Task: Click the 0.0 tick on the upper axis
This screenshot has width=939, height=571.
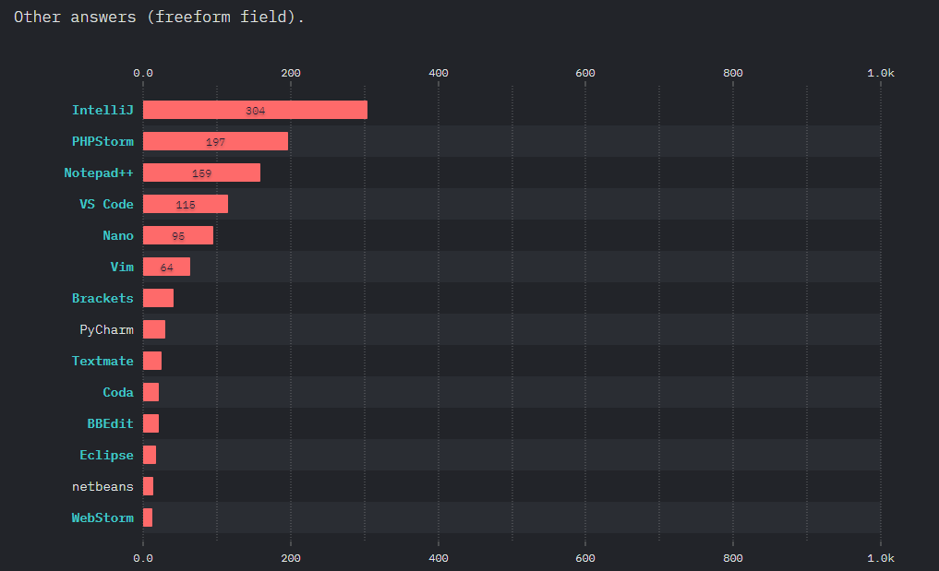Action: click(143, 73)
